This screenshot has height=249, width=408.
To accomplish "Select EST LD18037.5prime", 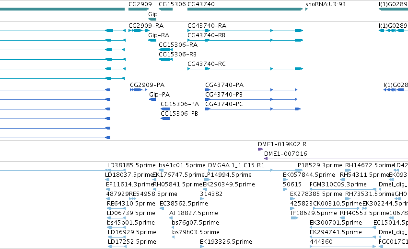I will click(129, 175).
